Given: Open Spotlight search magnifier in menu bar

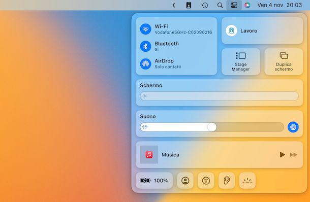Looking at the screenshot, I should (220, 5).
